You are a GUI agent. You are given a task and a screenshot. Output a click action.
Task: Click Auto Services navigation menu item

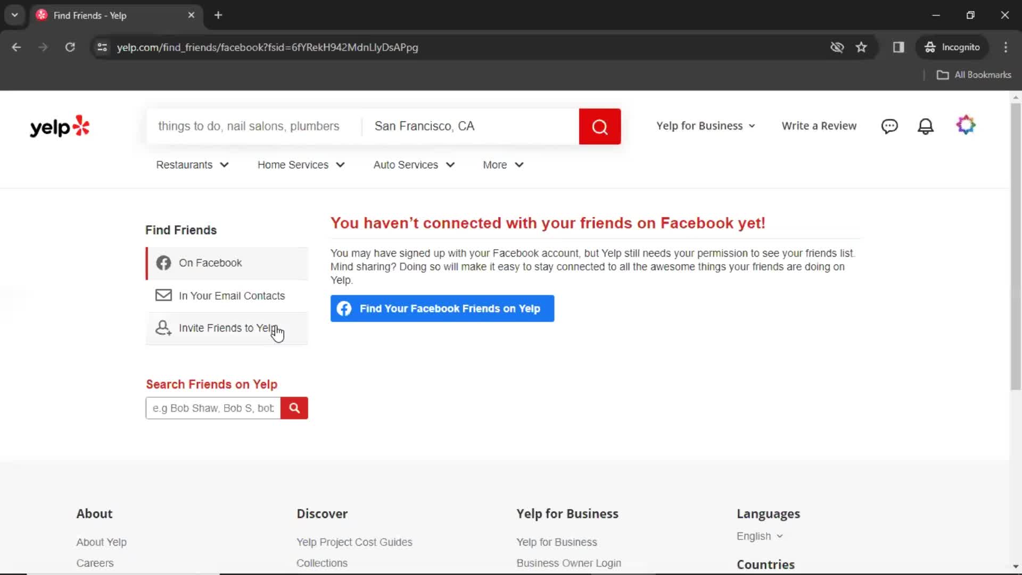pyautogui.click(x=414, y=165)
